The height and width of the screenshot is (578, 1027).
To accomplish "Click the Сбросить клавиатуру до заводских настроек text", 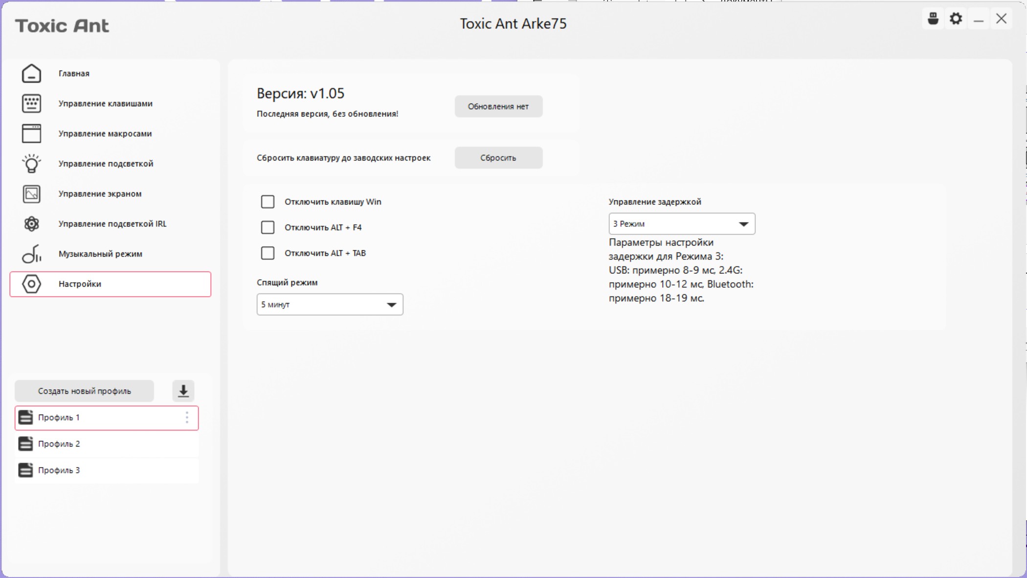I will (343, 158).
